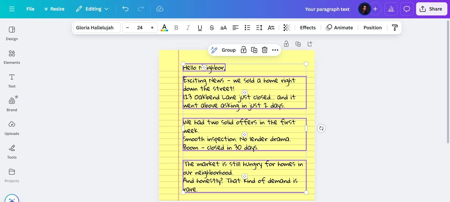450x202 pixels.
Task: Click the Share button
Action: tap(431, 9)
